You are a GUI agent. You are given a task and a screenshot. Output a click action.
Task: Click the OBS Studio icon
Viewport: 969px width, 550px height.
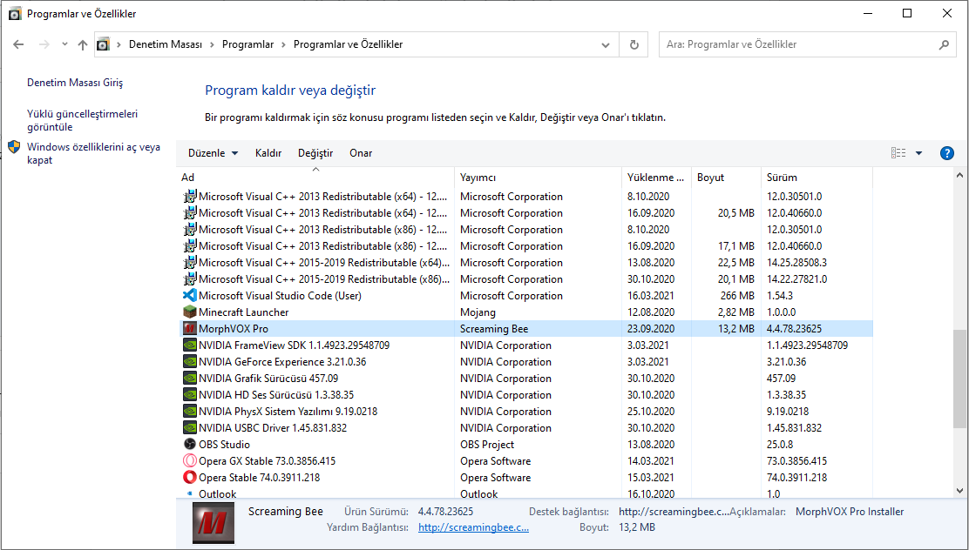pos(190,445)
